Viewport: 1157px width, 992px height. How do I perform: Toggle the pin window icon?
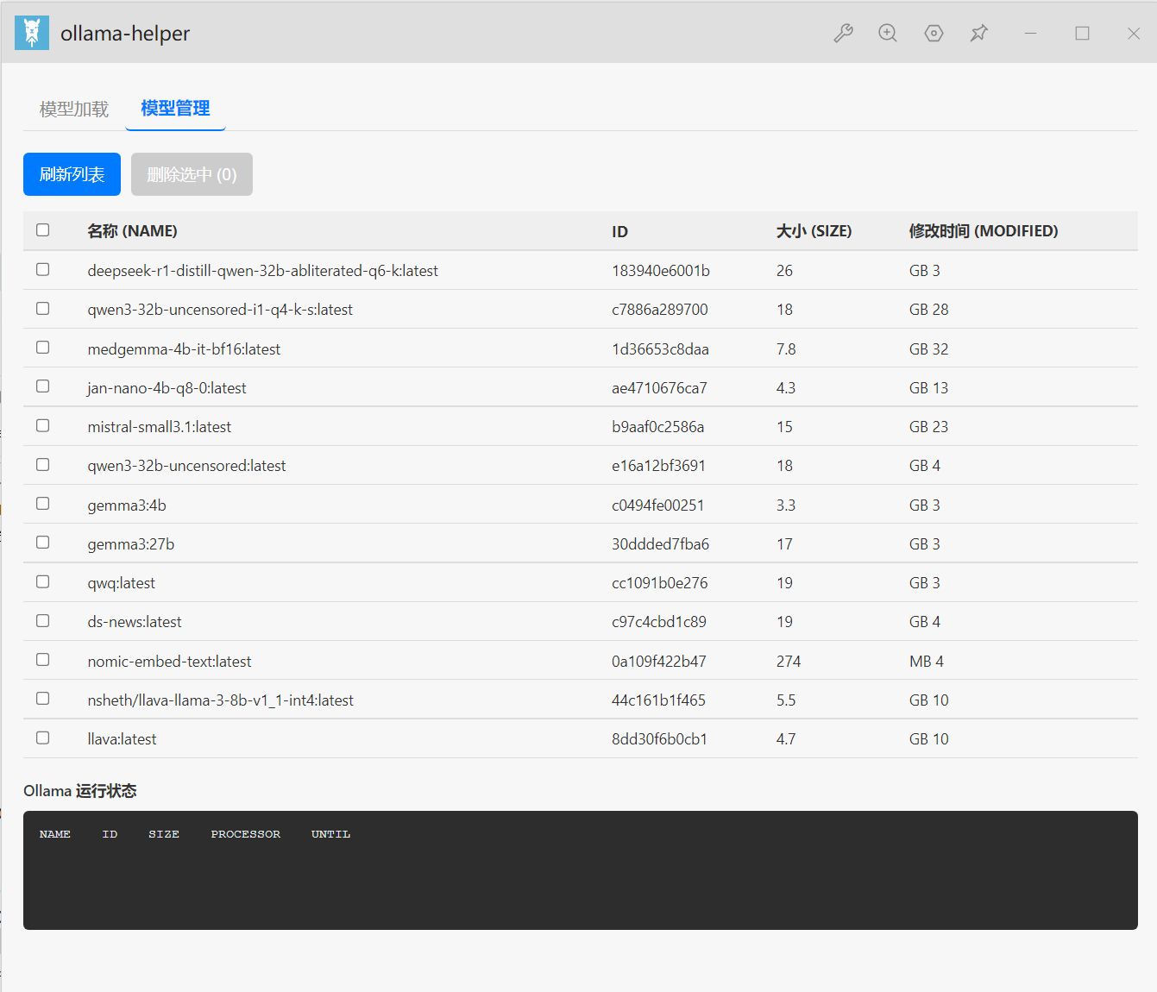[978, 33]
